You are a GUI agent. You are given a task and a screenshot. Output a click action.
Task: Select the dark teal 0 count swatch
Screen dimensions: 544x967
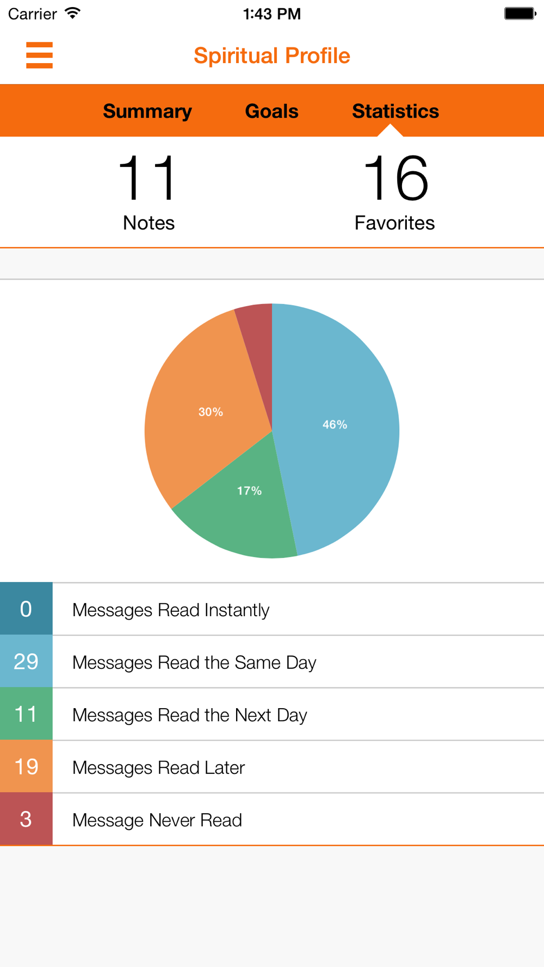click(26, 609)
